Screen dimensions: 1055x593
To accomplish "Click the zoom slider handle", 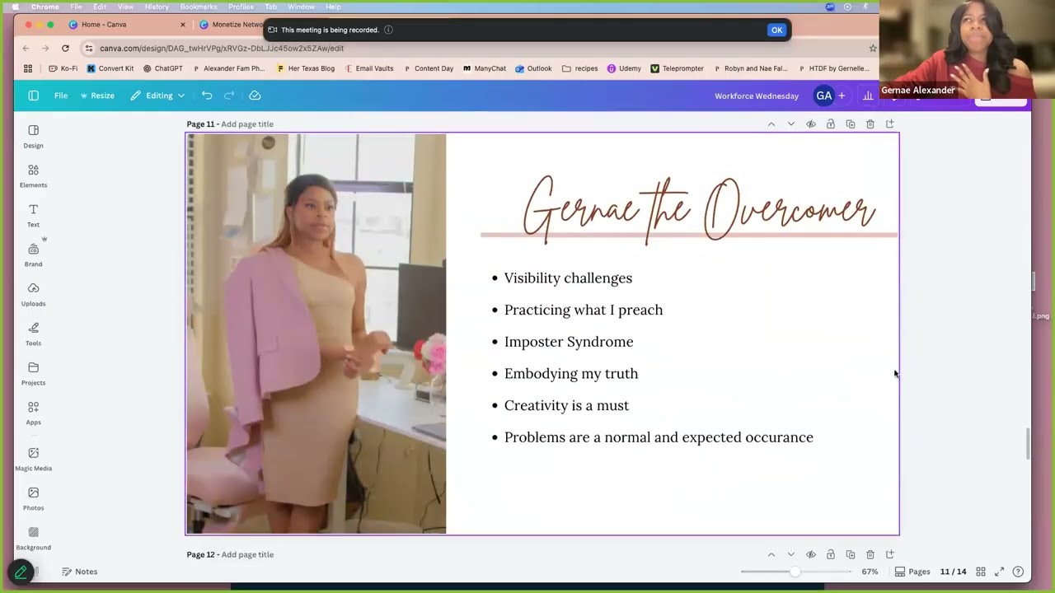I will tap(795, 572).
